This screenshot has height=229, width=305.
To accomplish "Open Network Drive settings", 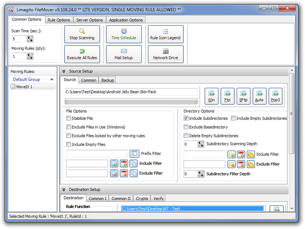I will pyautogui.click(x=165, y=54).
